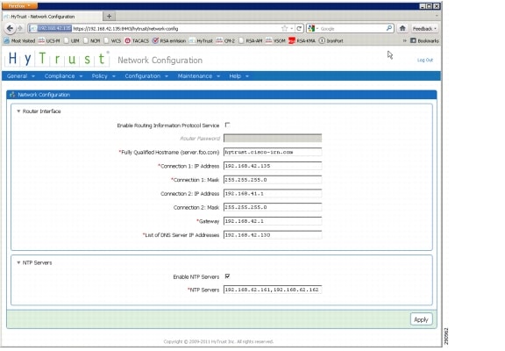Click the browser forward arrow
The width and height of the screenshot is (505, 351).
point(20,28)
